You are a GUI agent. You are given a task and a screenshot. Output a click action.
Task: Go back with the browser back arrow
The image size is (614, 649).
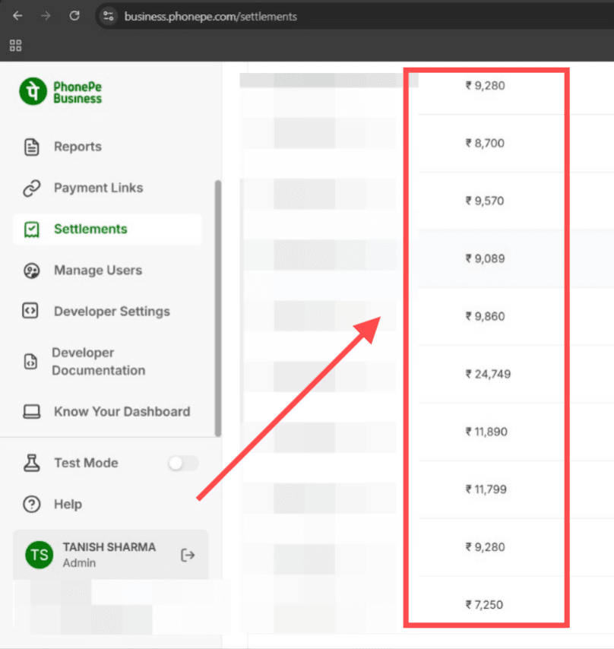[x=17, y=16]
